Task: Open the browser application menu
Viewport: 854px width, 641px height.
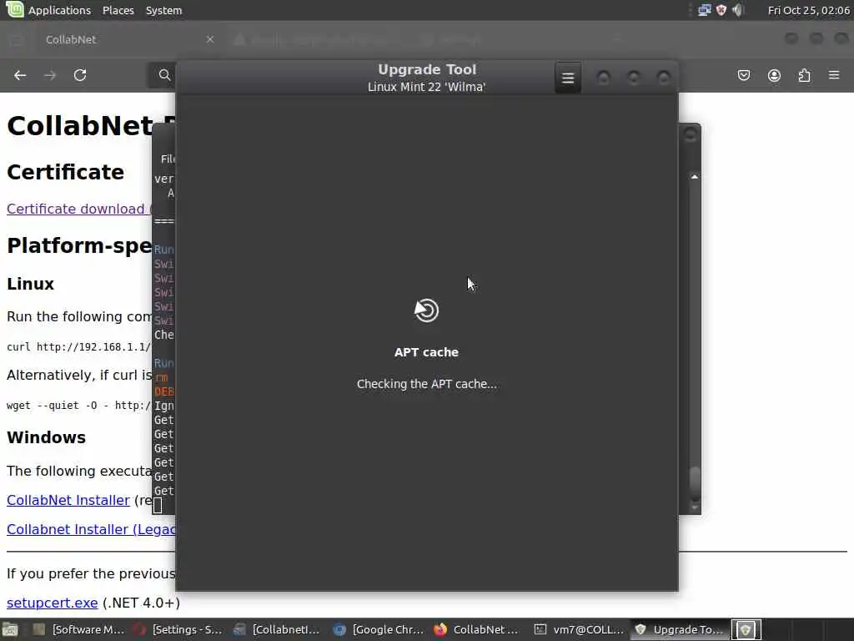Action: (834, 74)
